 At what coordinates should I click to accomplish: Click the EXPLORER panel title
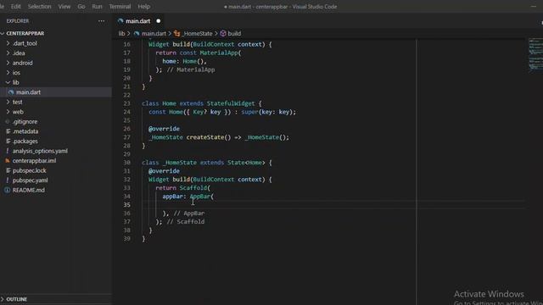pos(18,21)
